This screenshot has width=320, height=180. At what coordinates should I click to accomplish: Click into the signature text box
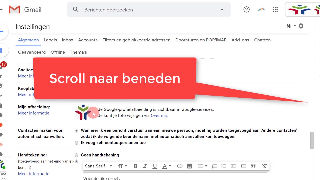click(175, 176)
